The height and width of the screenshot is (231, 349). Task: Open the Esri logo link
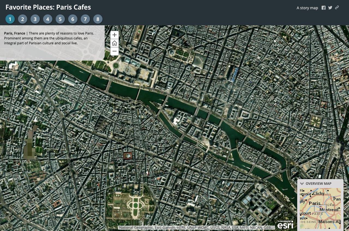pyautogui.click(x=285, y=224)
